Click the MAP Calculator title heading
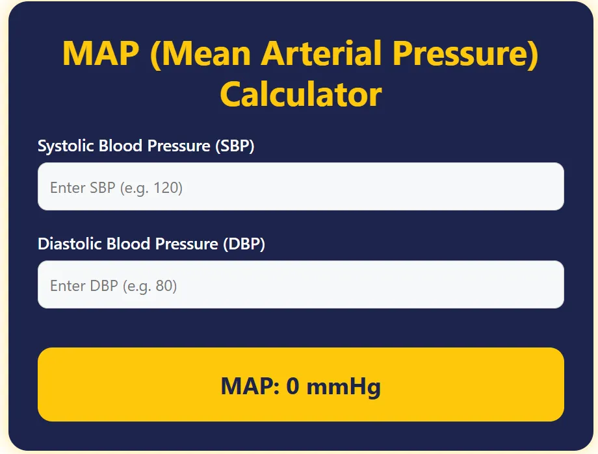 coord(300,71)
